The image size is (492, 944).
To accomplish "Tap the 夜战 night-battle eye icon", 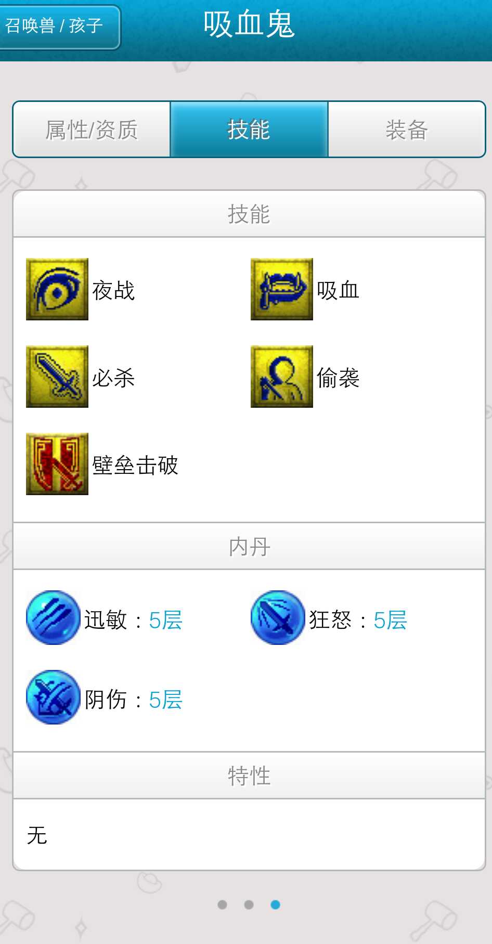I will [x=57, y=289].
